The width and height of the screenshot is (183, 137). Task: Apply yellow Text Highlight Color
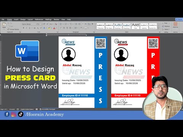(49, 28)
